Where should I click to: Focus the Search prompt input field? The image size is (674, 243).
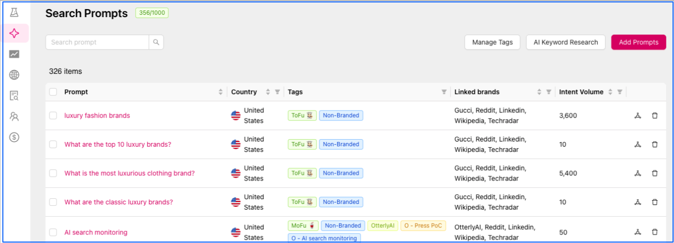(x=97, y=42)
